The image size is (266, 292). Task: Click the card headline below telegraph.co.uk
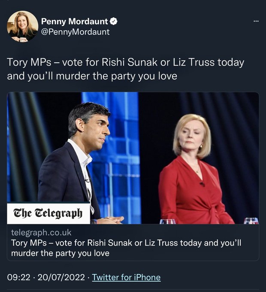click(x=126, y=243)
